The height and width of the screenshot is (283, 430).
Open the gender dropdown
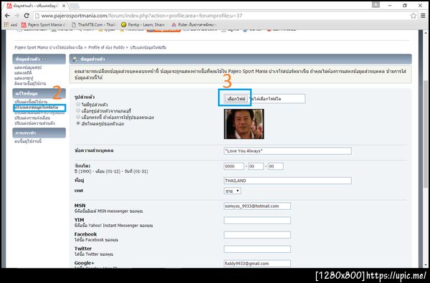232,191
